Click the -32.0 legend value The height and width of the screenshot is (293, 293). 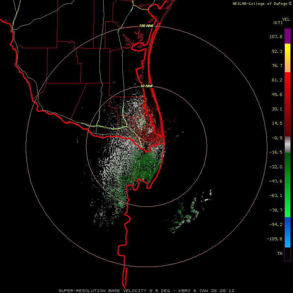coord(276,167)
